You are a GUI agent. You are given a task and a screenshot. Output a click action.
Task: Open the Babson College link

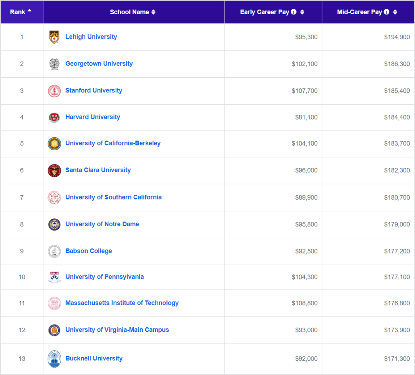coord(89,251)
